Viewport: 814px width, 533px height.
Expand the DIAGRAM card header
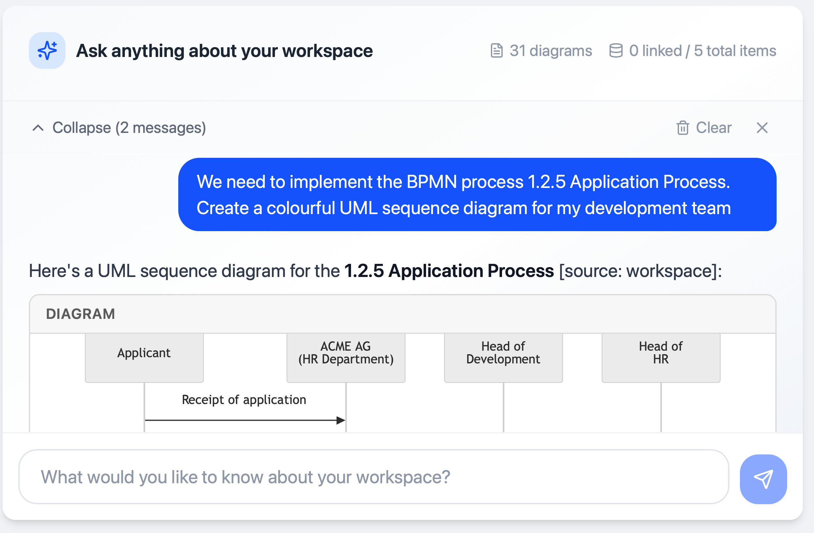(x=81, y=314)
